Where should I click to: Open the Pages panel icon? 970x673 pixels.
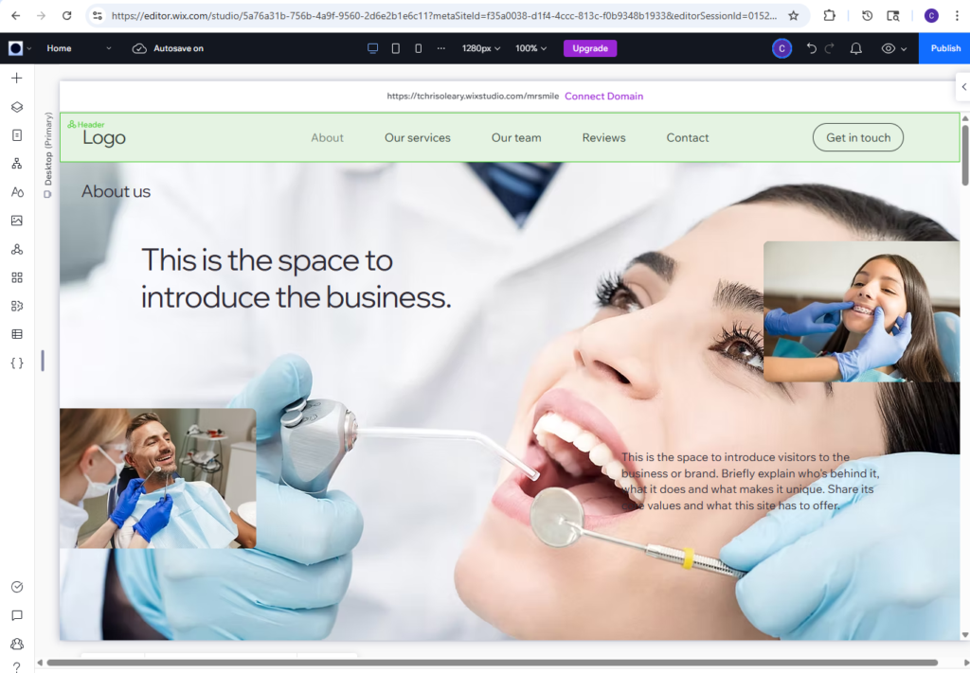click(x=17, y=135)
